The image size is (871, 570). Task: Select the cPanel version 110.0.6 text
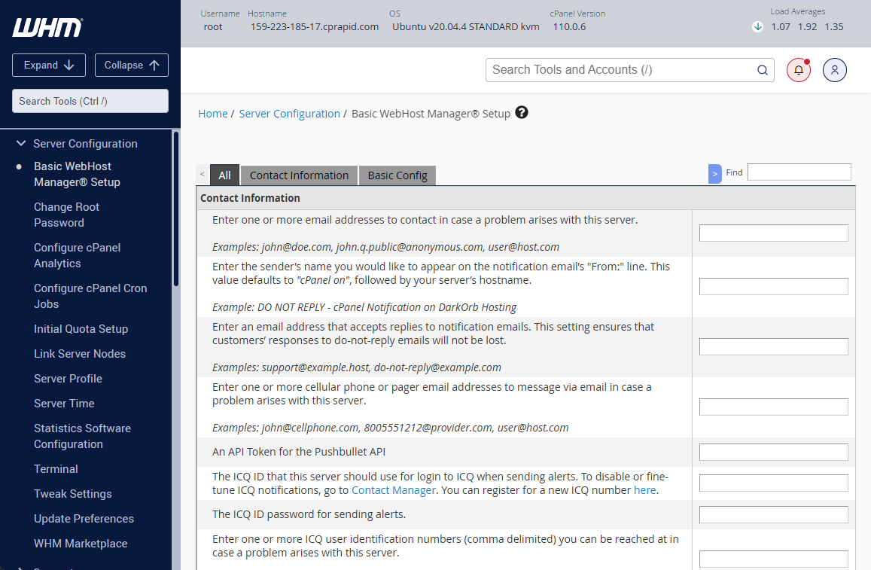(569, 26)
